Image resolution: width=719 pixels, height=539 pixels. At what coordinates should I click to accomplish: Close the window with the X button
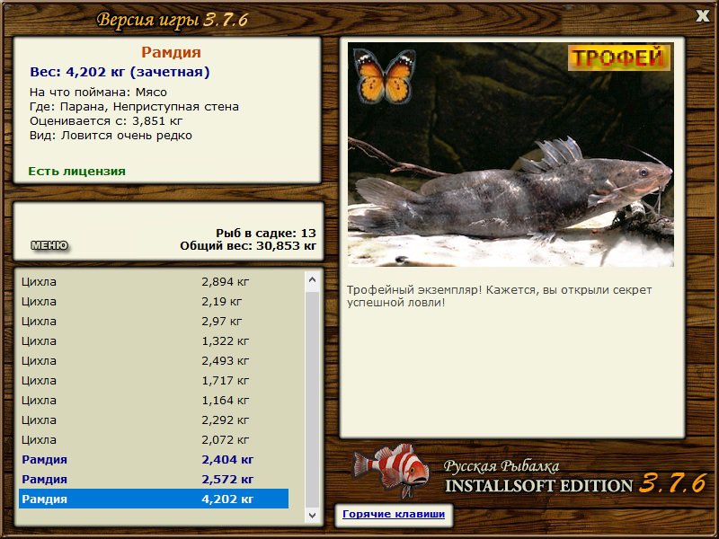pos(702,16)
